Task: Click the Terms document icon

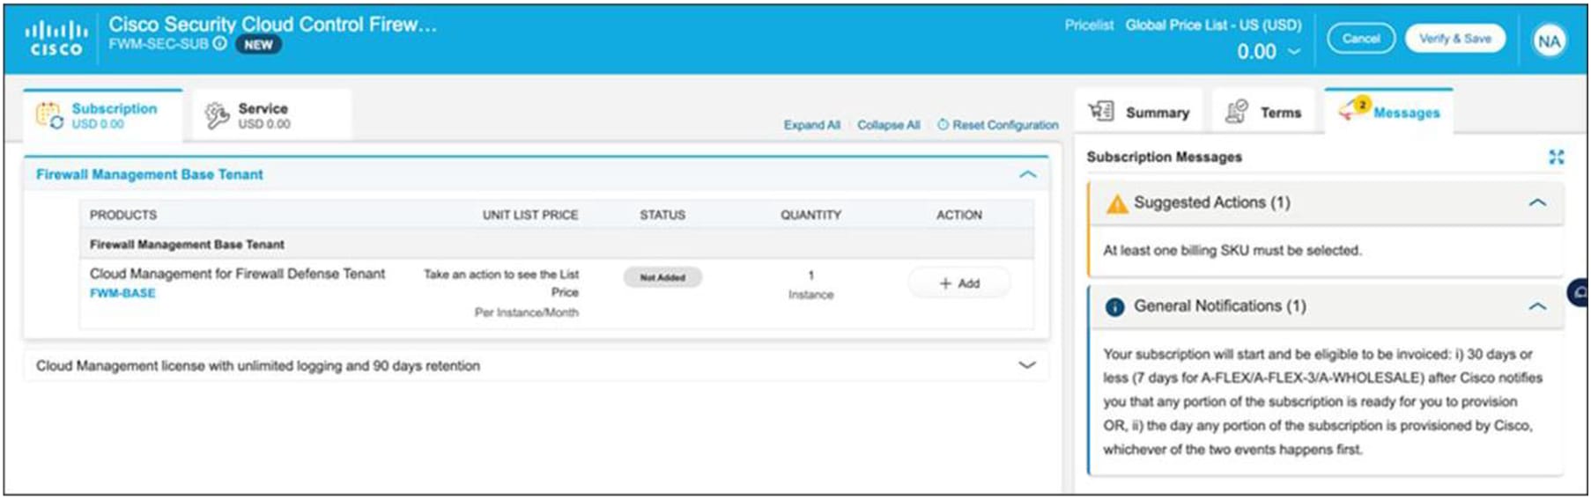Action: tap(1236, 112)
